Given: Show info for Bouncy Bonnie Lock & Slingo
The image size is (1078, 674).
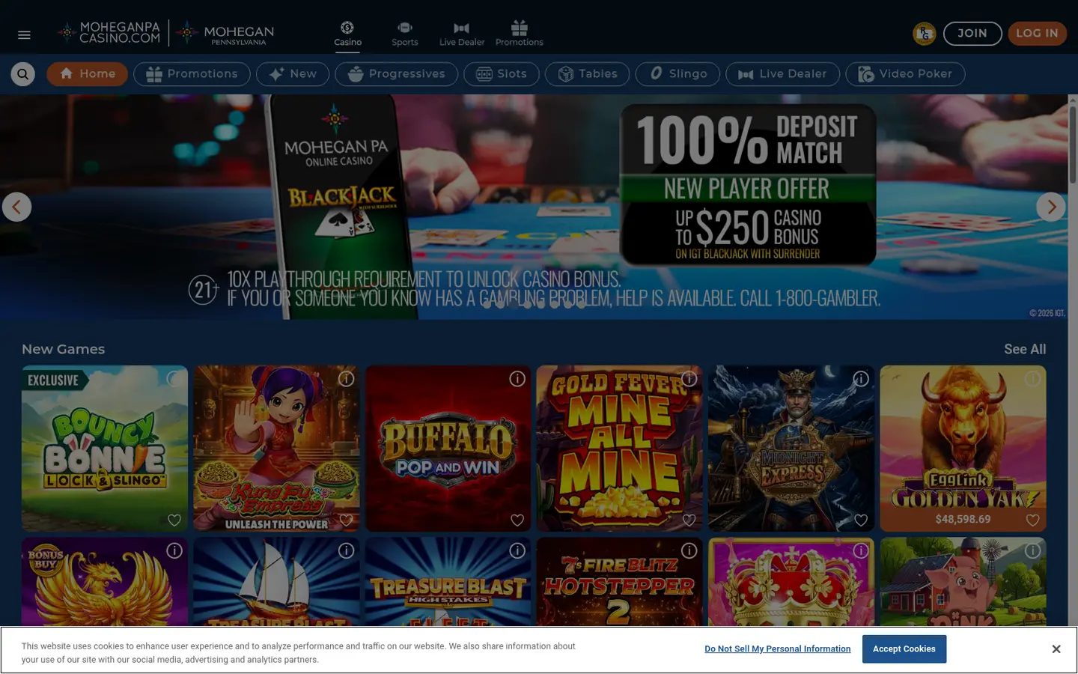Looking at the screenshot, I should click(x=174, y=379).
